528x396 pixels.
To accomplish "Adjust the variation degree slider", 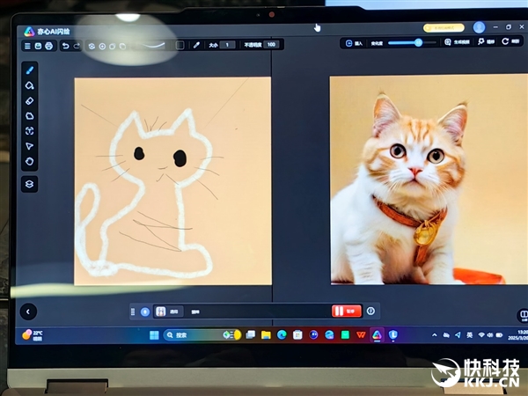I will 417,42.
